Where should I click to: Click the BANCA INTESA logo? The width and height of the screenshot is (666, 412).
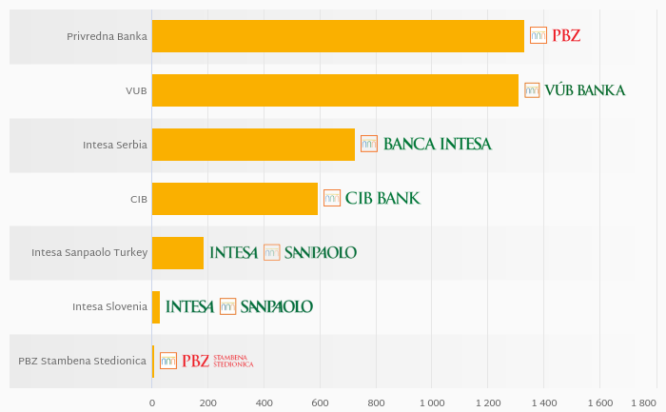426,144
